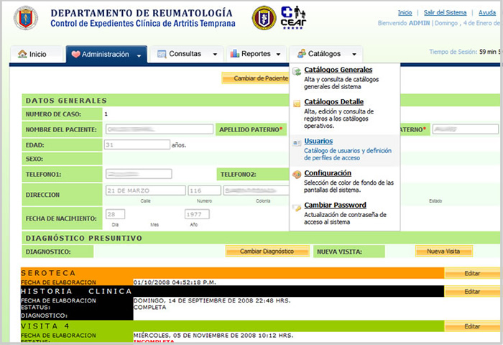The image size is (503, 345).
Task: Click the university crest logo at top left
Action: (x=26, y=18)
